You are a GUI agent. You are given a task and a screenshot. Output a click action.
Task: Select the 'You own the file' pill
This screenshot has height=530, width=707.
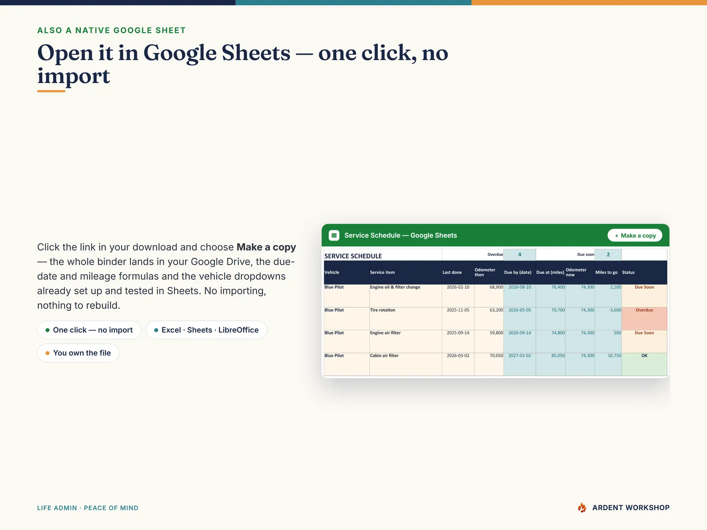pos(78,353)
